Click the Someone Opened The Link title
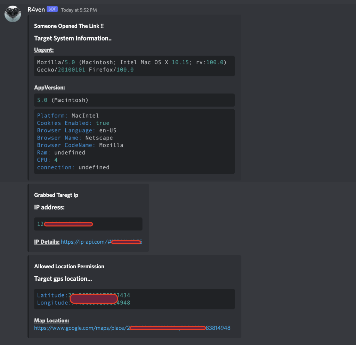This screenshot has width=356, height=345. tap(69, 26)
